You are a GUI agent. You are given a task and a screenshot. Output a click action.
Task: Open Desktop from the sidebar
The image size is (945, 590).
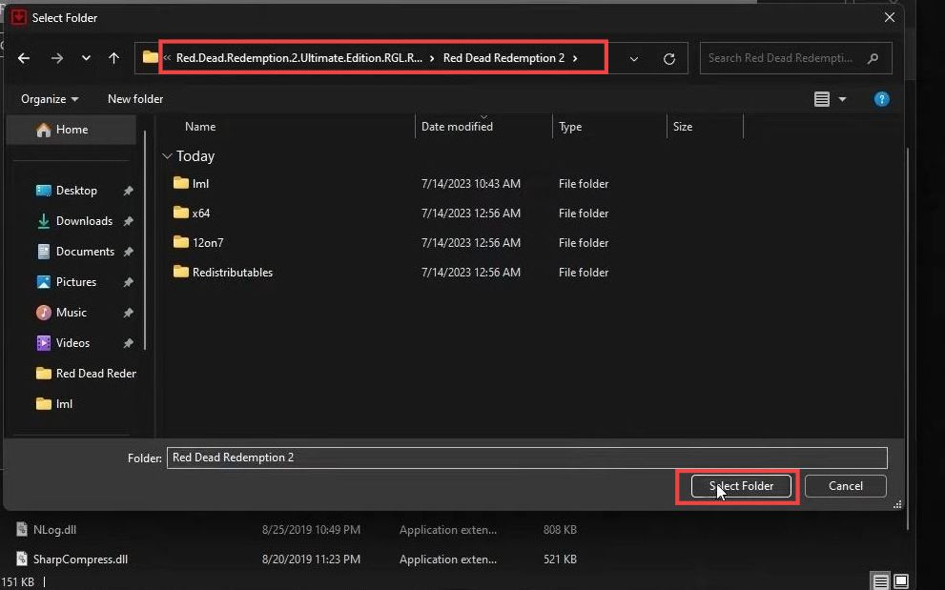[76, 191]
